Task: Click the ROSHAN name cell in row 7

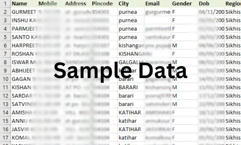Action: (24, 54)
